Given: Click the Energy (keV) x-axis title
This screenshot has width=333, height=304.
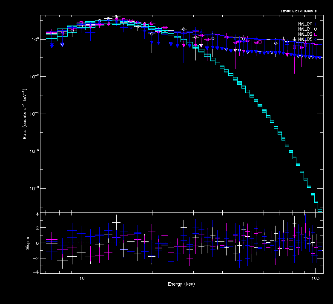Looking at the screenshot, I should (181, 284).
